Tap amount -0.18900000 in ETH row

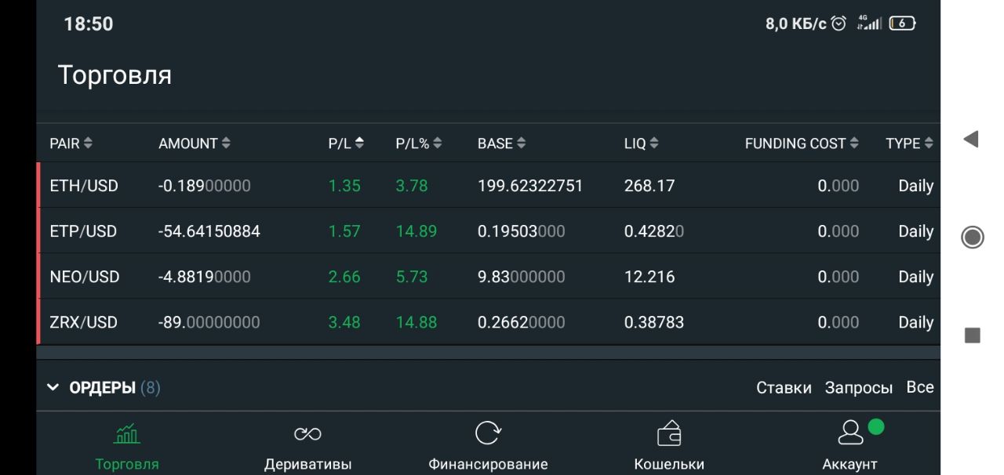[204, 186]
